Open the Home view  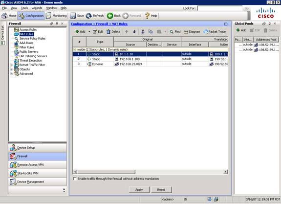(9, 16)
